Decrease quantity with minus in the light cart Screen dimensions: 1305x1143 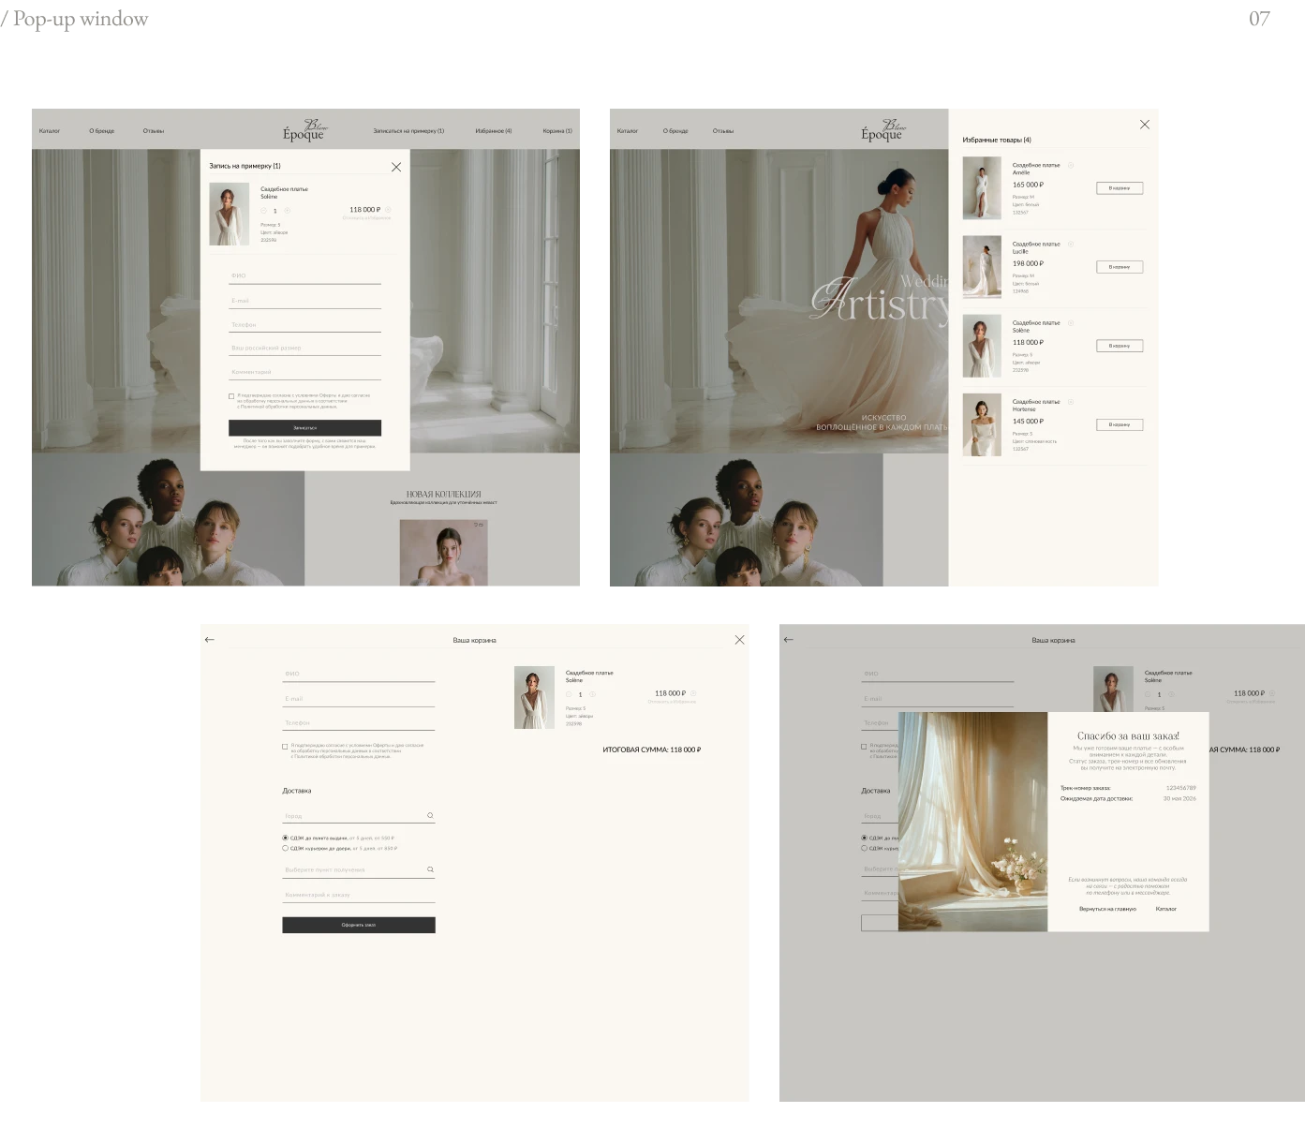pos(569,694)
